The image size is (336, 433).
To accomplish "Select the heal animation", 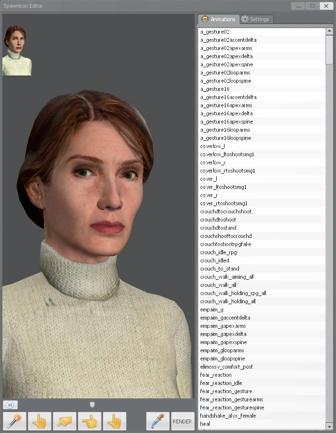I will (261, 424).
